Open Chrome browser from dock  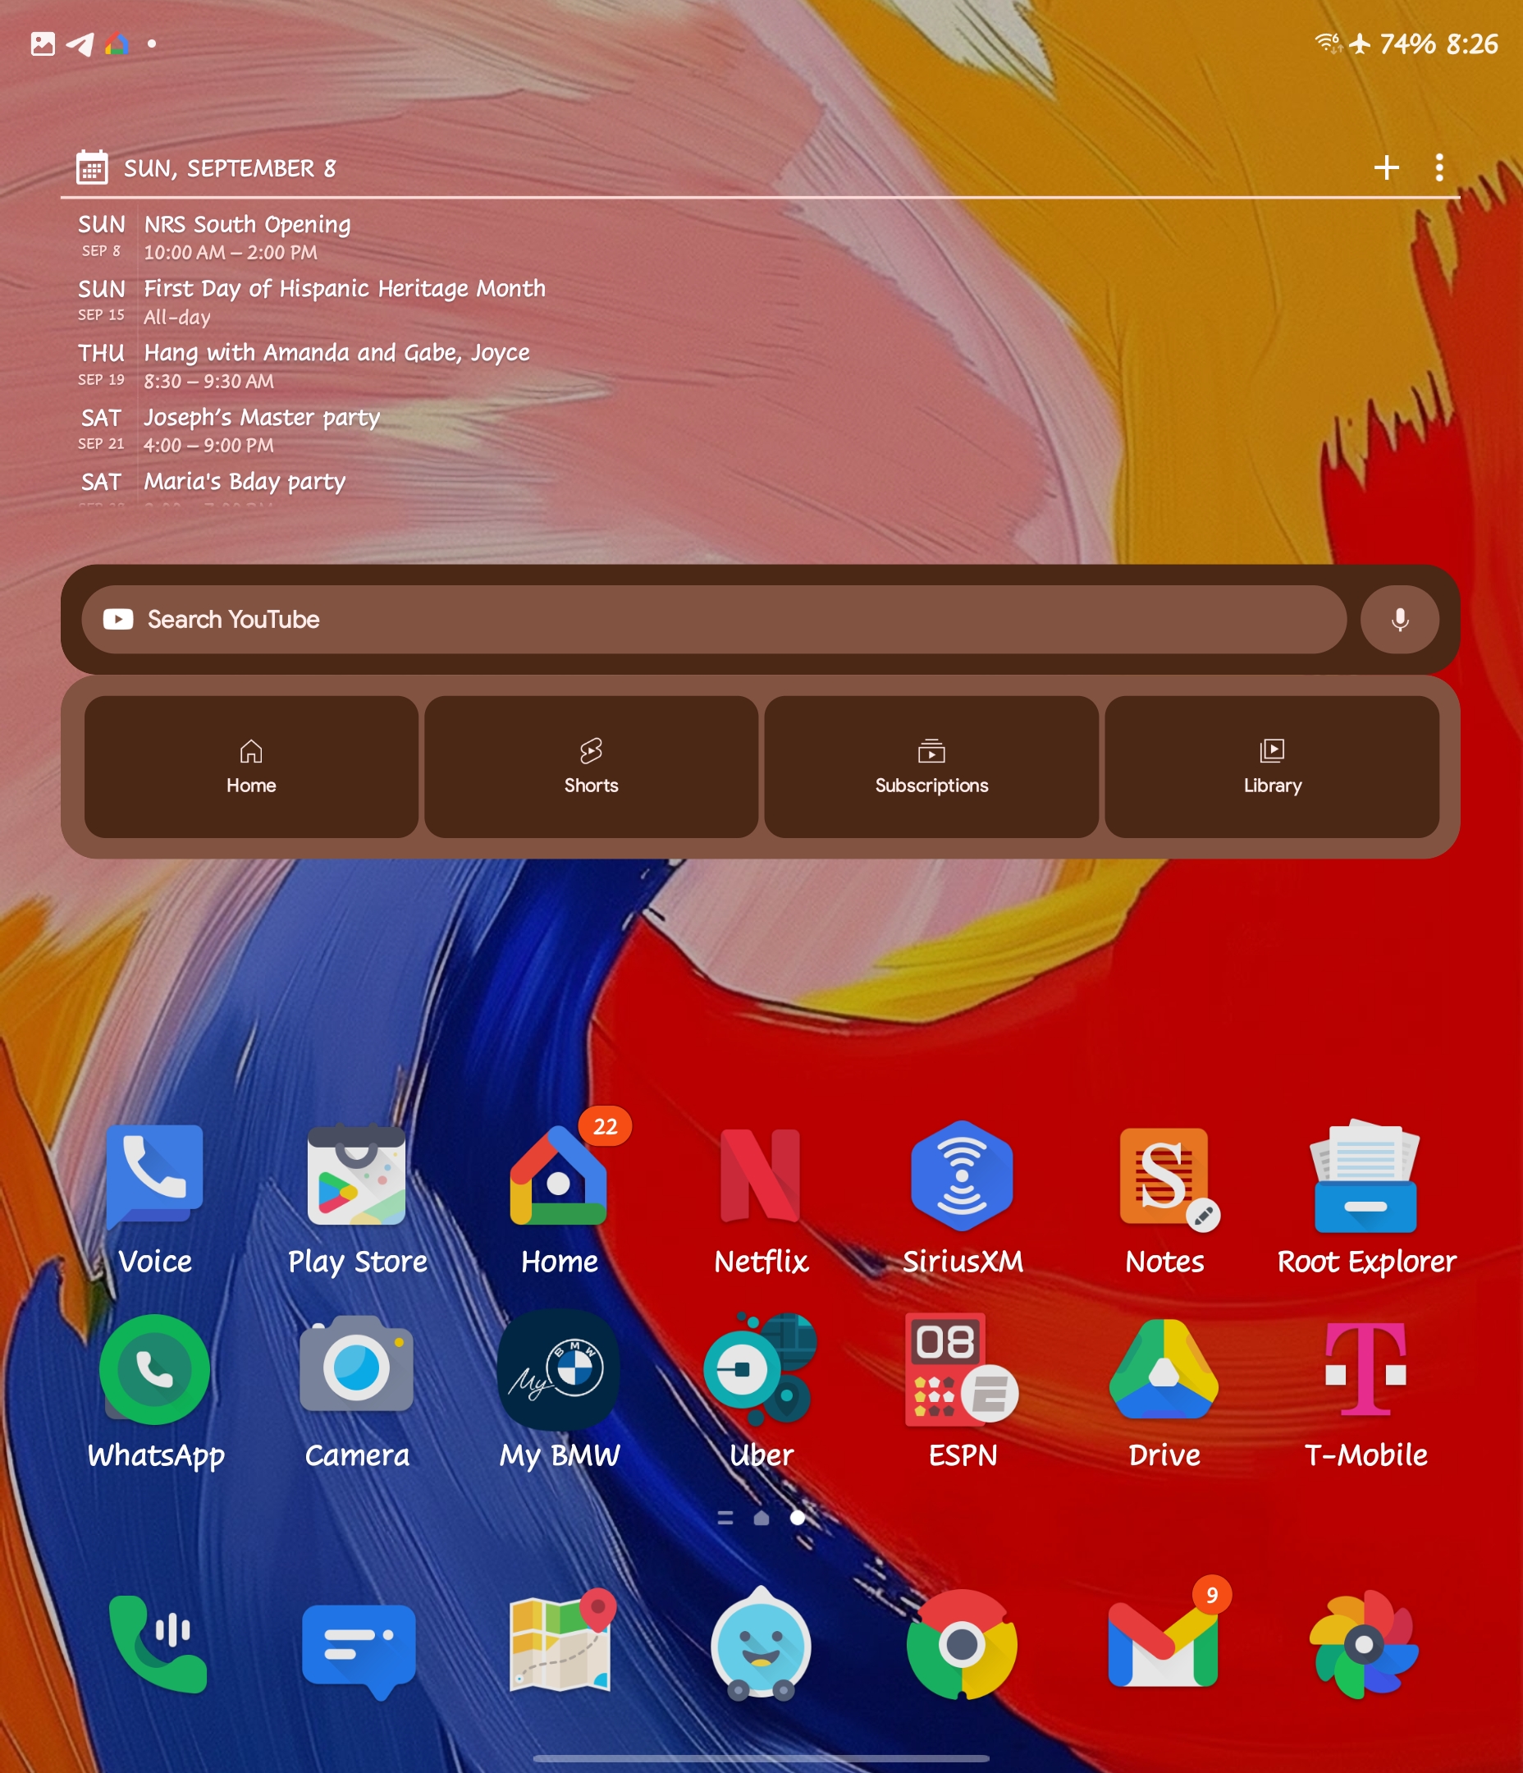click(962, 1644)
